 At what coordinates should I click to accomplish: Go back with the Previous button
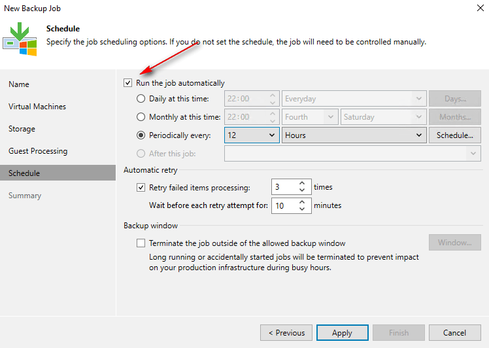pyautogui.click(x=286, y=333)
